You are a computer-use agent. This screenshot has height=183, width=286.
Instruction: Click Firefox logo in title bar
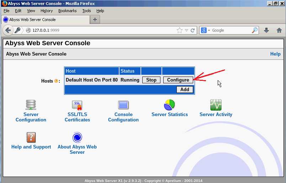[x=4, y=4]
